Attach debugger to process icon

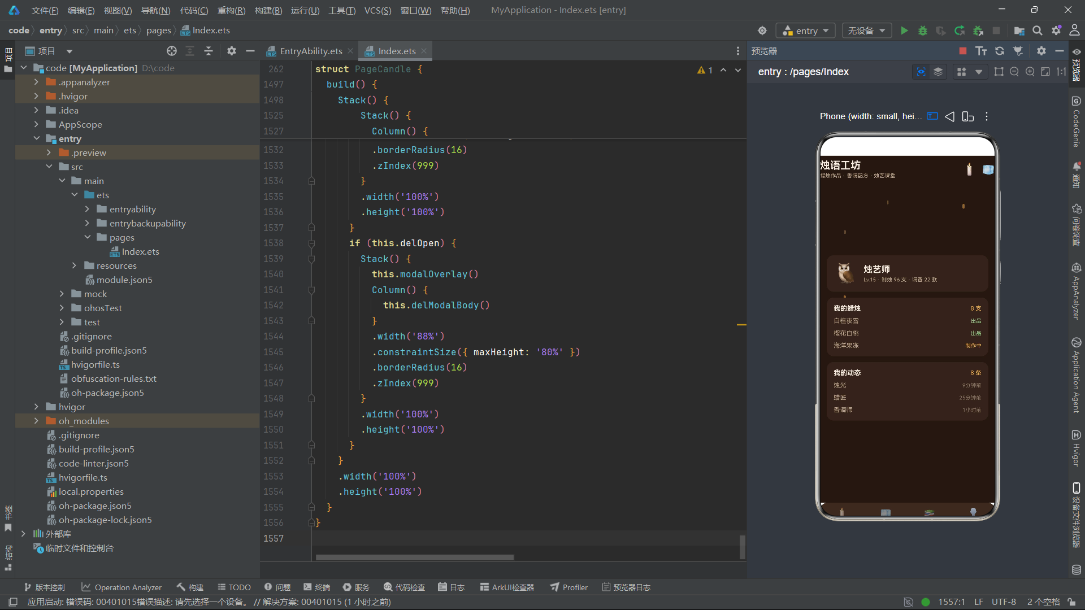point(978,30)
